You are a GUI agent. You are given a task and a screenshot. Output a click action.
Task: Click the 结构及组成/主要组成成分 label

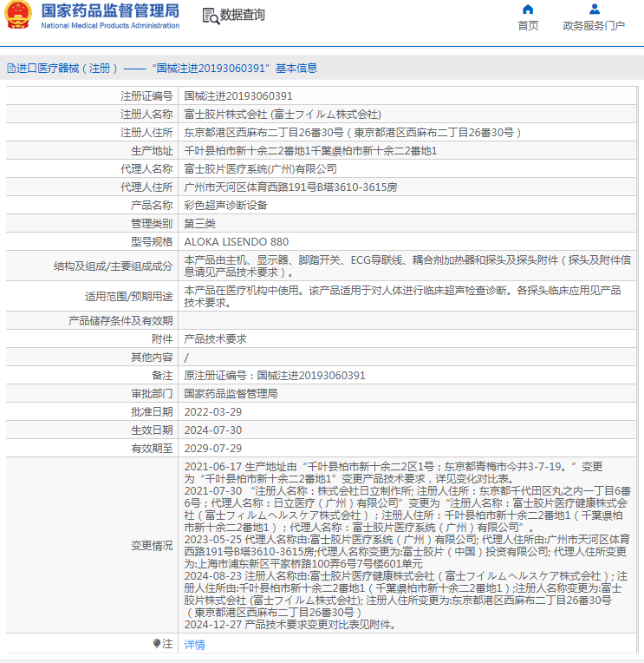[x=114, y=266]
